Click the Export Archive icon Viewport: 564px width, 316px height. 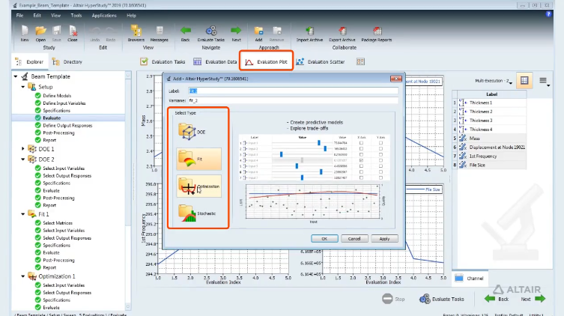(342, 31)
